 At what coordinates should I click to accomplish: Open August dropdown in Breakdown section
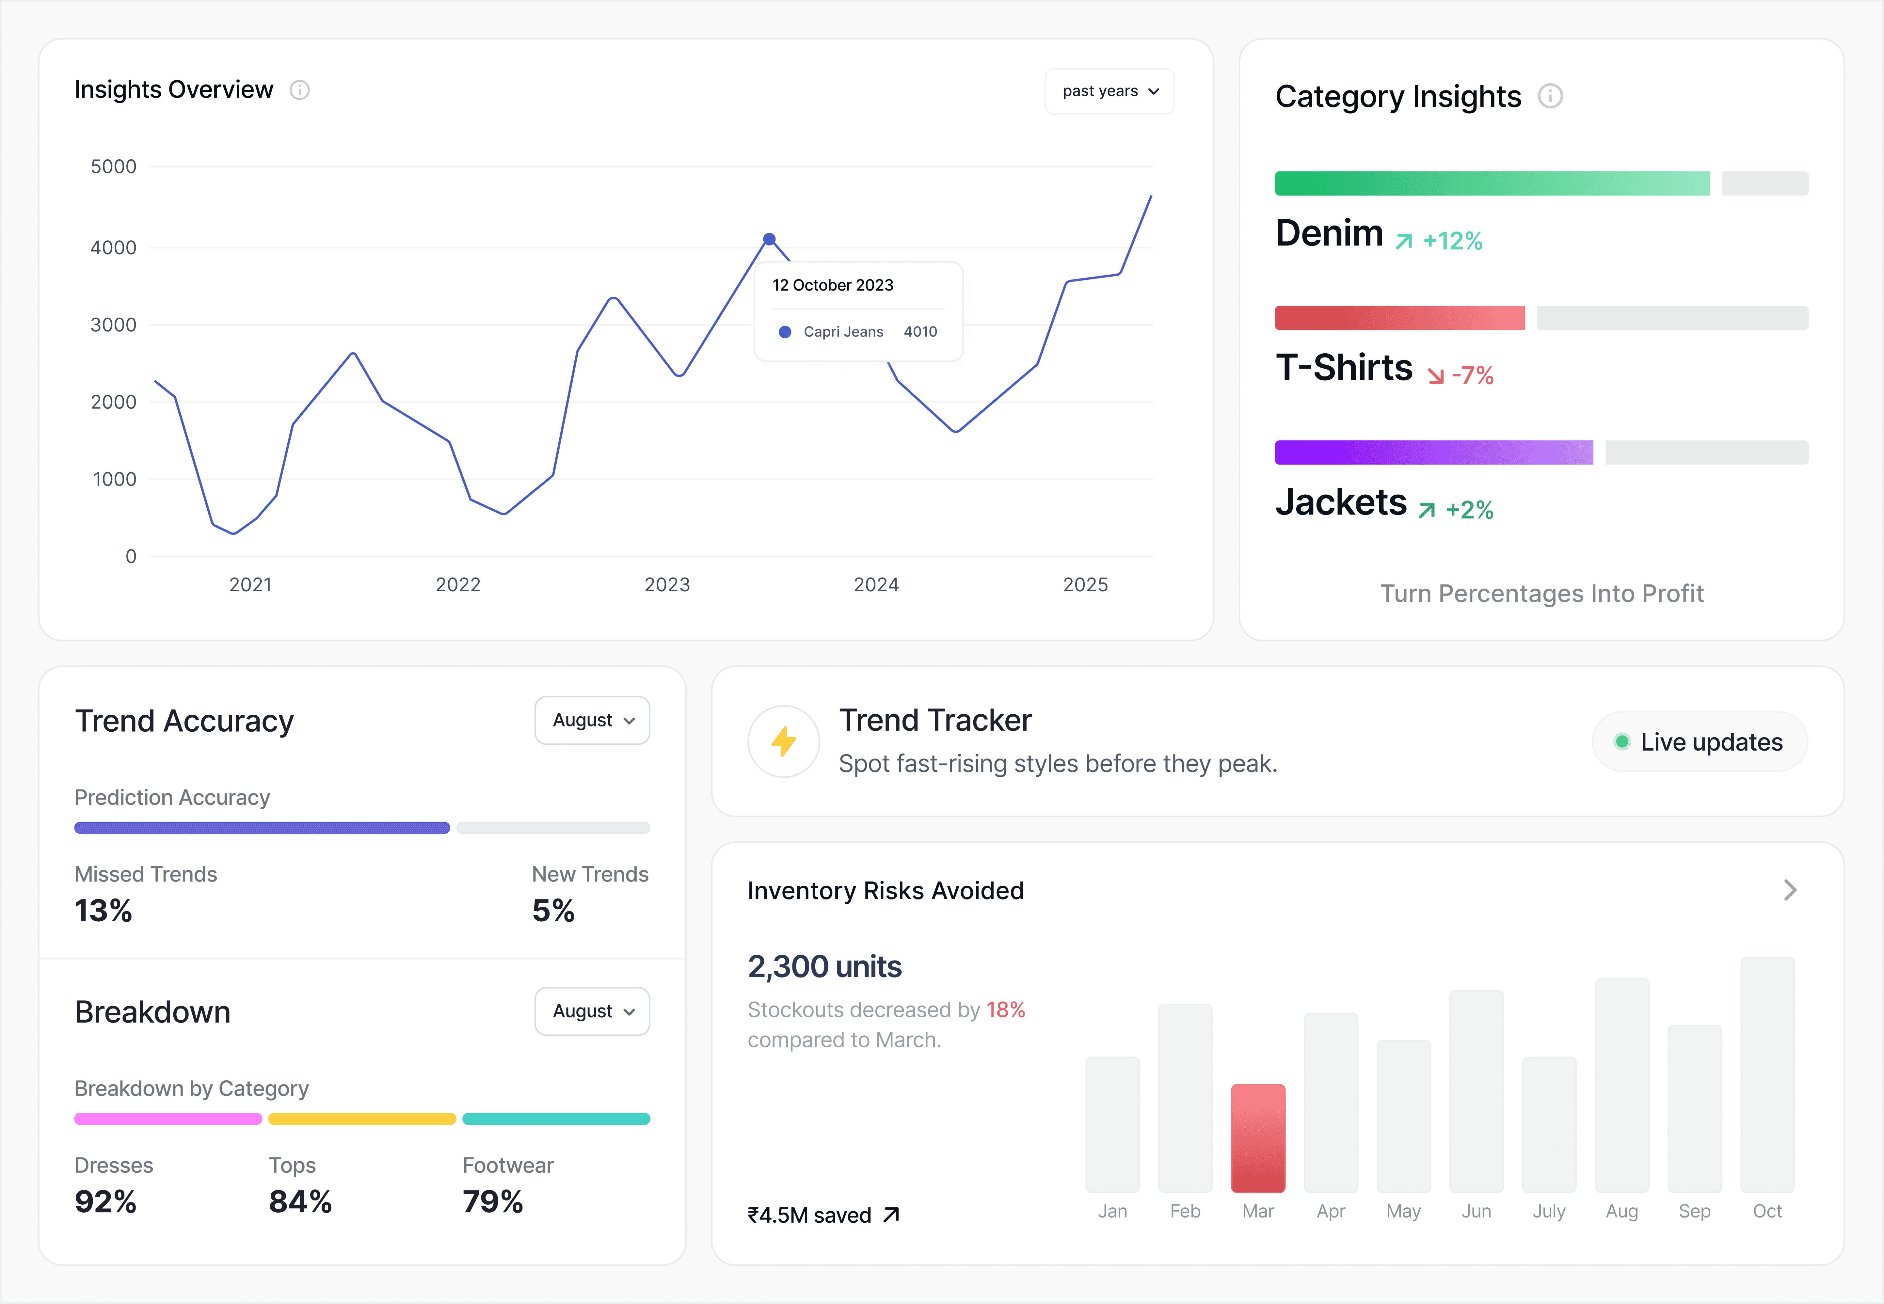point(592,1011)
